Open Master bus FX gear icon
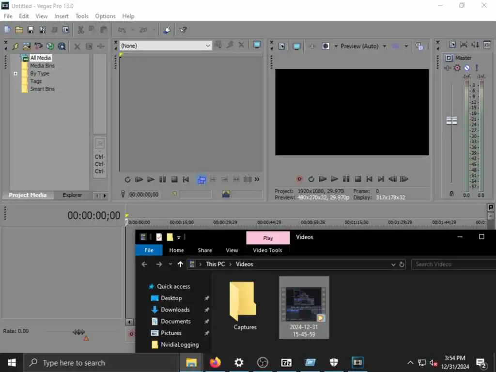This screenshot has height=372, width=496. tap(457, 68)
